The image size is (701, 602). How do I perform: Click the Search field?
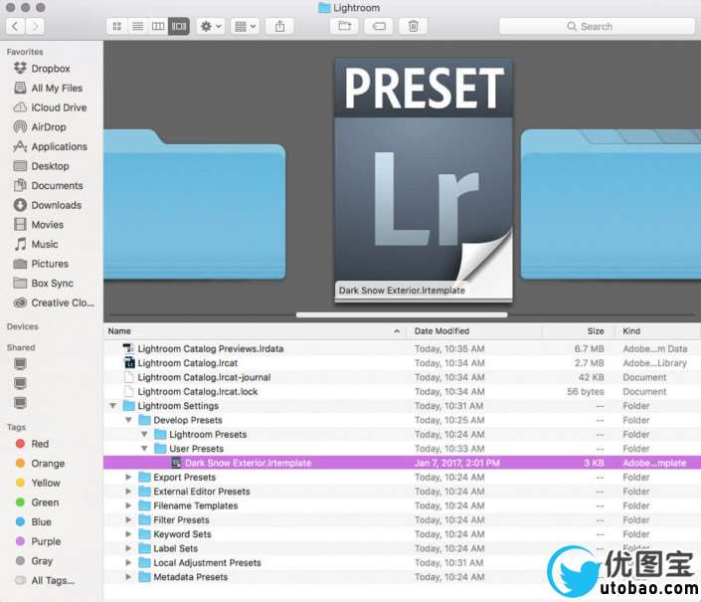597,27
